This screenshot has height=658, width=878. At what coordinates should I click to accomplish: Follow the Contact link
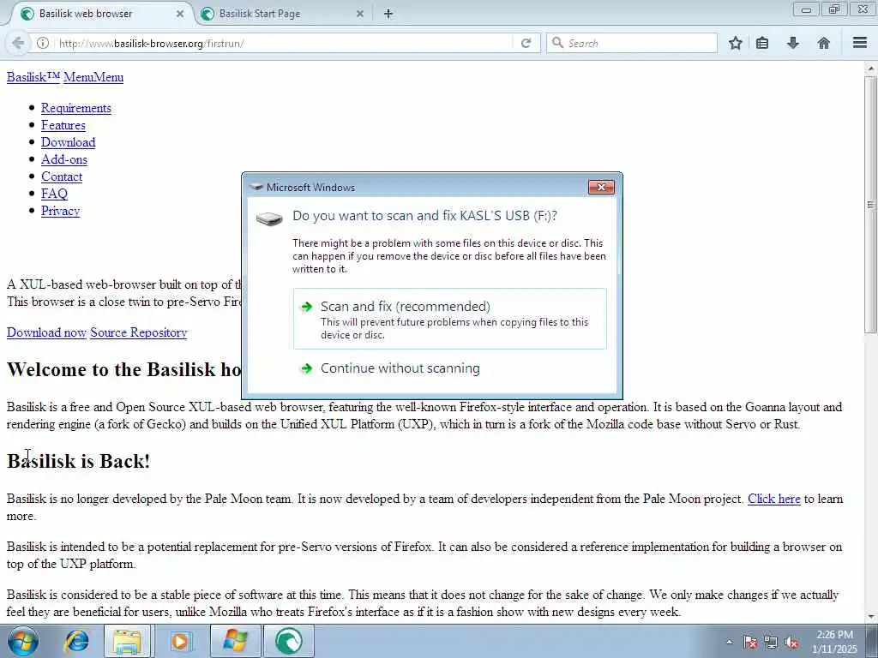tap(62, 176)
